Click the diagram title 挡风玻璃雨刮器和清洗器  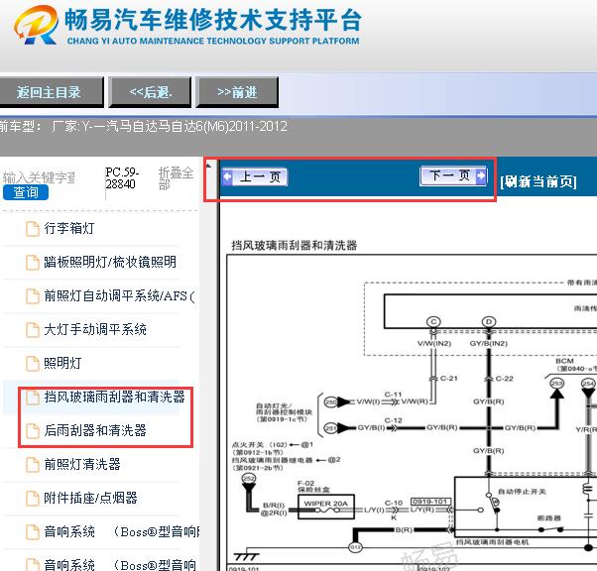pos(295,246)
